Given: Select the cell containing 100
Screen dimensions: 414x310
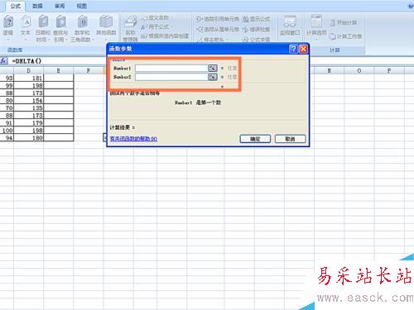Looking at the screenshot, I should point(7,131).
